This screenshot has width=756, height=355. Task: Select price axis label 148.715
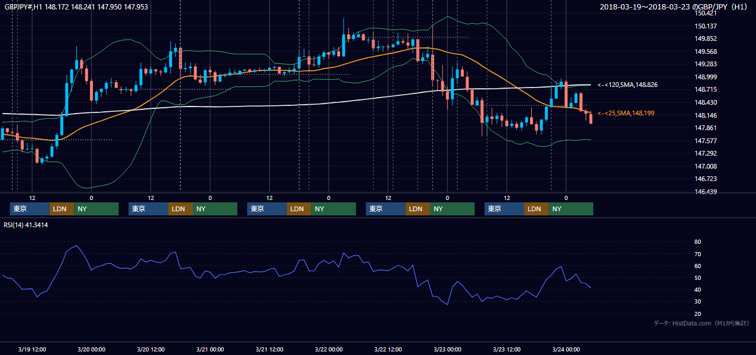(x=706, y=89)
